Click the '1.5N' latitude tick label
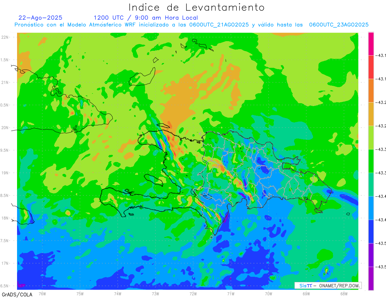Screen dimensions: 386x298 pyautogui.click(x=5, y=60)
